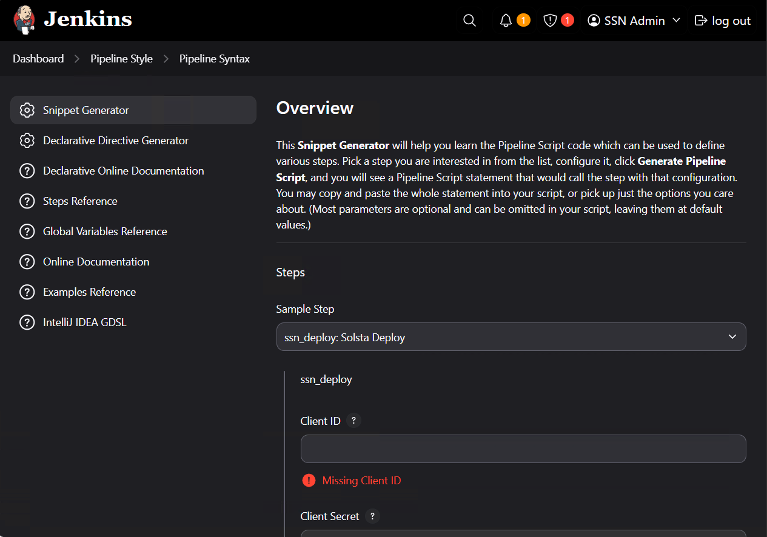Click the Sample Step label
The image size is (767, 537).
[x=305, y=309]
